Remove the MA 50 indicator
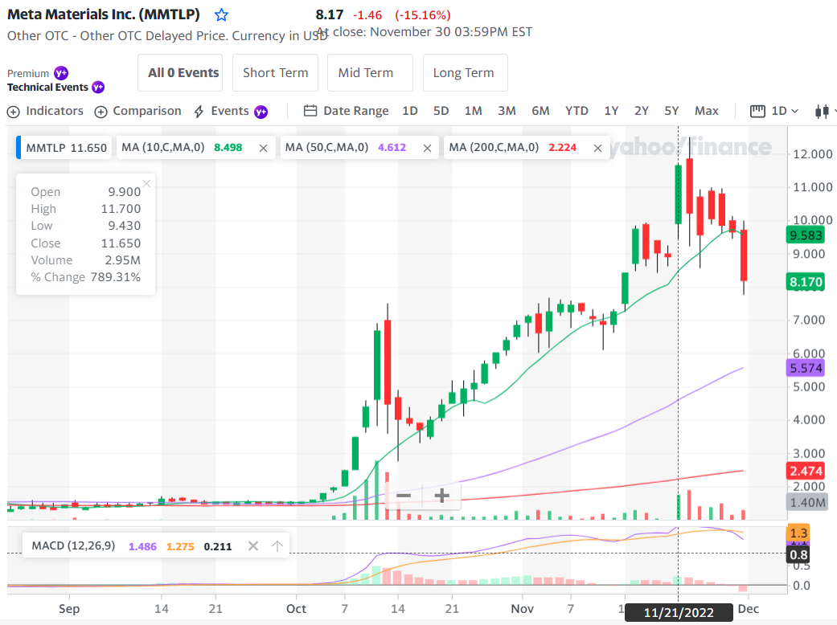The image size is (837, 625). click(x=427, y=149)
